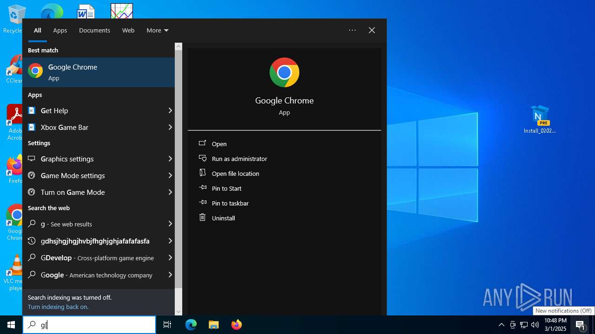This screenshot has height=334, width=595.
Task: Open Google Chrome best match result
Action: pyautogui.click(x=99, y=72)
